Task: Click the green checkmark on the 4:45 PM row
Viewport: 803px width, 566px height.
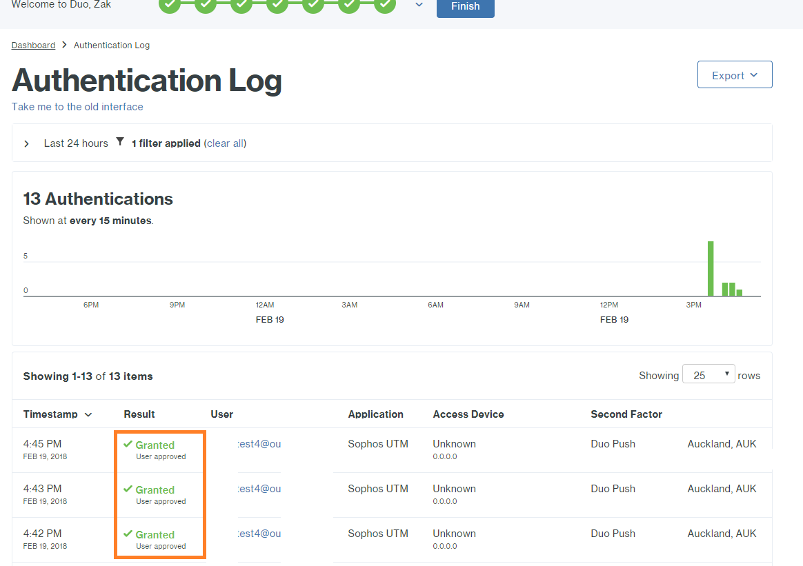Action: pos(128,445)
